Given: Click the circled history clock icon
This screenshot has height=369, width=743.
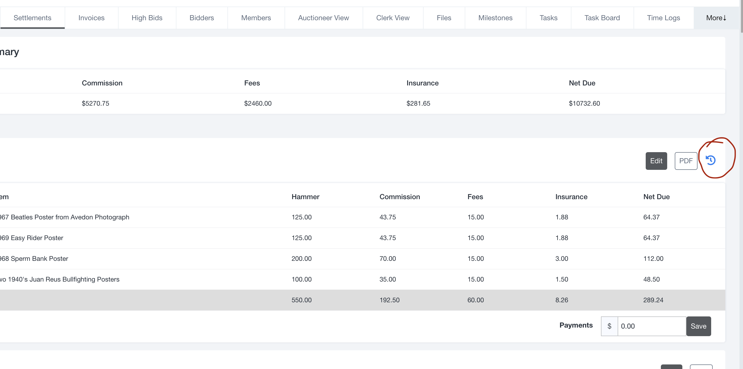Looking at the screenshot, I should (710, 160).
